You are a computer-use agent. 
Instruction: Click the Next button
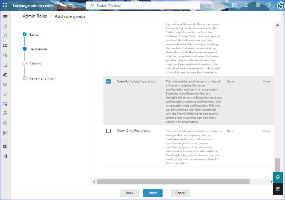click(153, 193)
